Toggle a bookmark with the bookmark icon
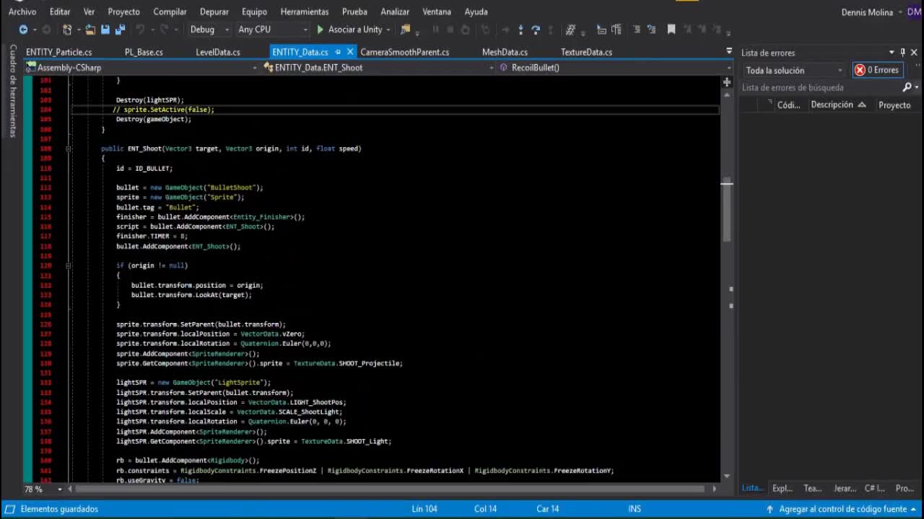 [x=671, y=31]
